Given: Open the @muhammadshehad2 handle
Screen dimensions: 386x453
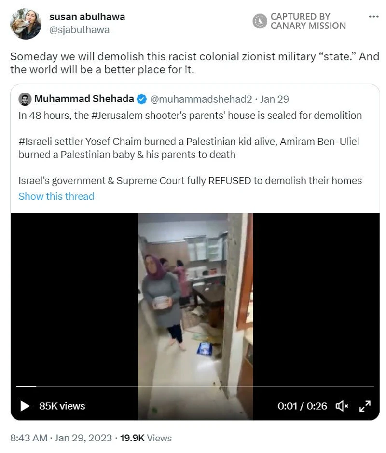Looking at the screenshot, I should (201, 99).
